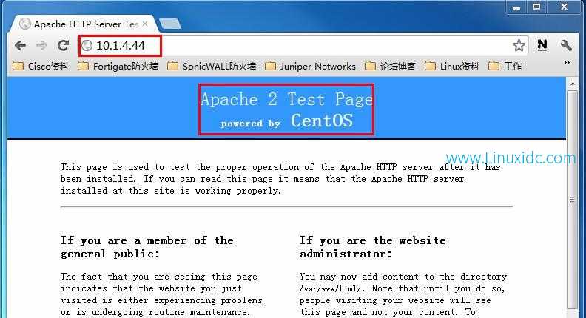
Task: Open the 工作 bookmark folder
Action: [x=505, y=66]
